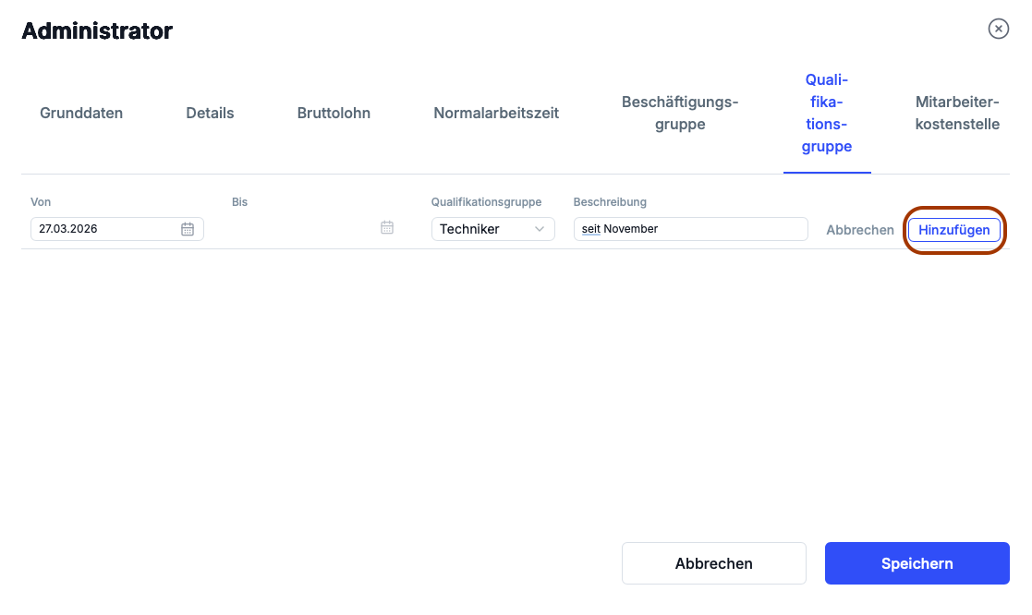The width and height of the screenshot is (1032, 615).
Task: Show the Beschäftigungsgruppe tab
Action: tap(680, 114)
